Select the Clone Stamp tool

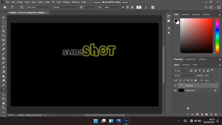coord(3,58)
